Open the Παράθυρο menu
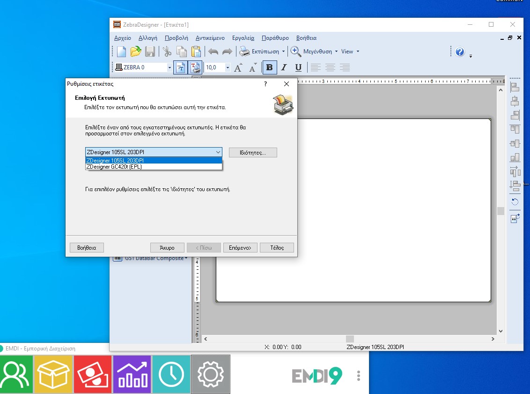Image resolution: width=530 pixels, height=394 pixels. pos(275,38)
